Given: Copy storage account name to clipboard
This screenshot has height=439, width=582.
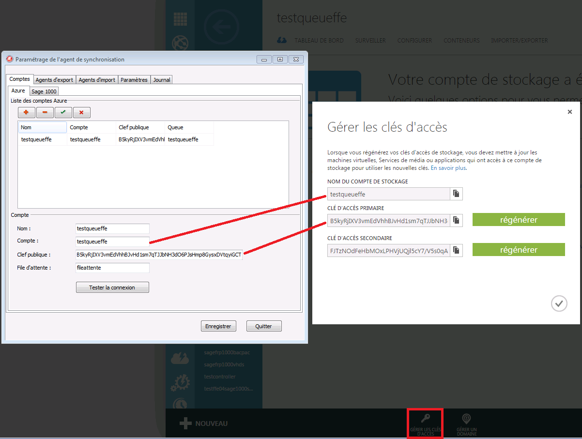Looking at the screenshot, I should click(456, 194).
